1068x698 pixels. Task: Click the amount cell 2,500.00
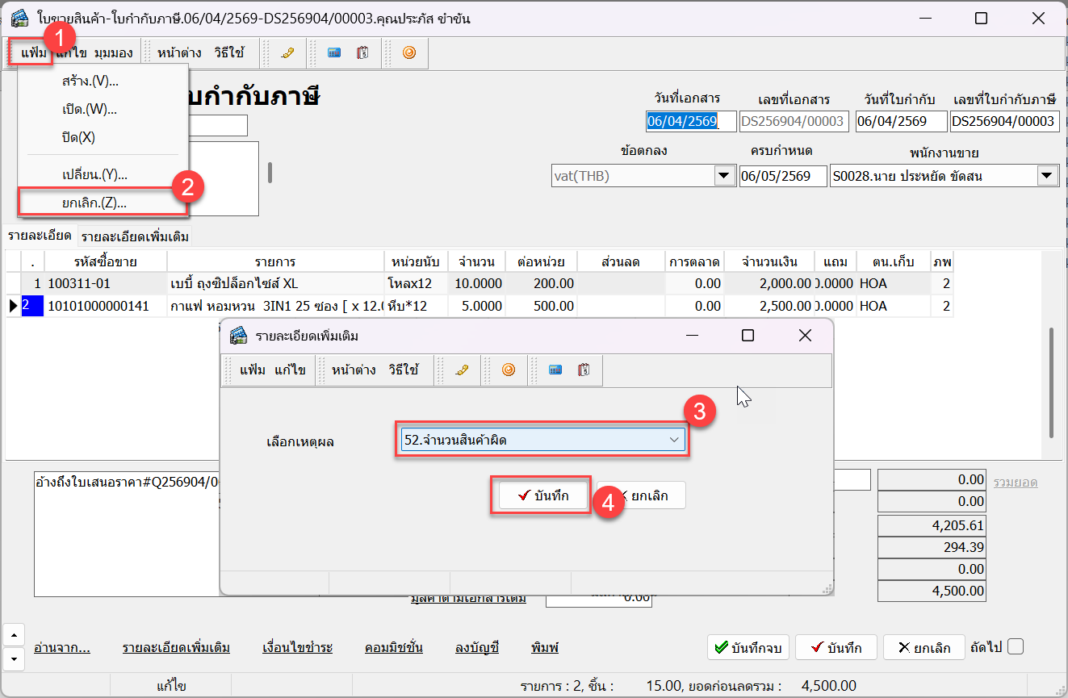click(769, 306)
